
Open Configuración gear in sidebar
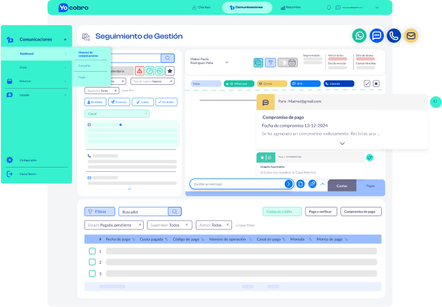(9, 160)
